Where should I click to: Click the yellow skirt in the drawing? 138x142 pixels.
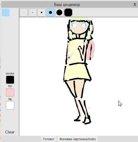pyautogui.click(x=77, y=72)
